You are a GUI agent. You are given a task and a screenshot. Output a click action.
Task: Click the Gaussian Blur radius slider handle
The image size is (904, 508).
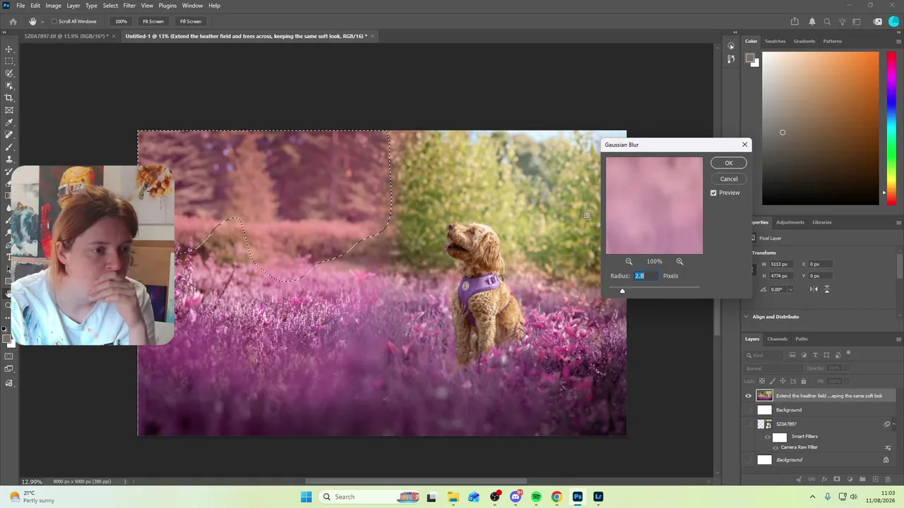pos(622,291)
